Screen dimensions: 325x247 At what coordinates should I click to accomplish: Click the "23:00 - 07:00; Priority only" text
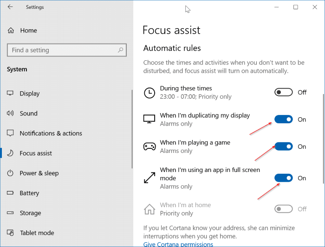[x=195, y=96]
